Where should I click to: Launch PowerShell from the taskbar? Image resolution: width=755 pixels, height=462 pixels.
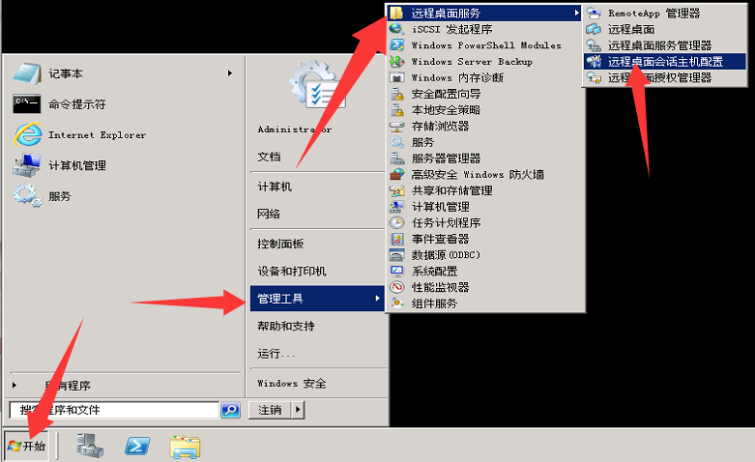click(x=137, y=446)
